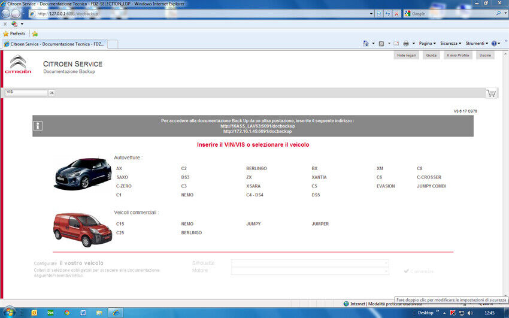Screen dimensions: 509x318
Task: Open the Sicurezza menu
Action: click(450, 44)
